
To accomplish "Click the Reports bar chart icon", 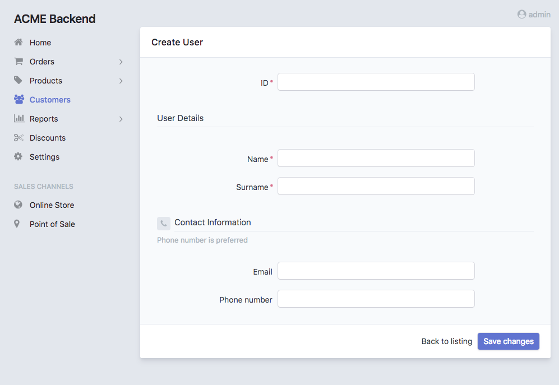I will pos(19,119).
